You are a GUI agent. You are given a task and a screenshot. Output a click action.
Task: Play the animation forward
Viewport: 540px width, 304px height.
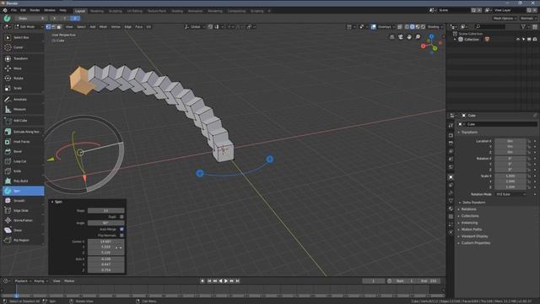pos(226,281)
